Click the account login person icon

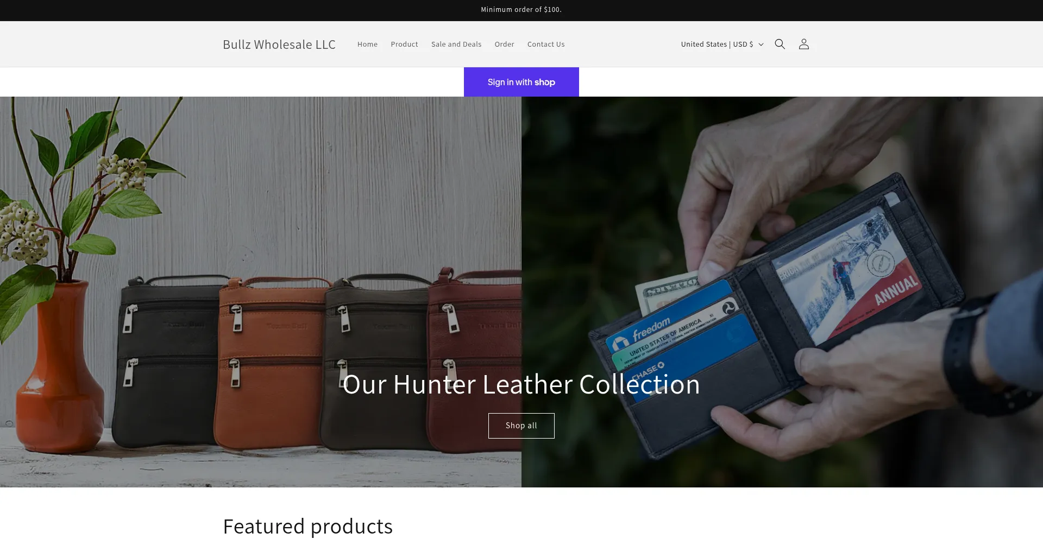pyautogui.click(x=803, y=44)
